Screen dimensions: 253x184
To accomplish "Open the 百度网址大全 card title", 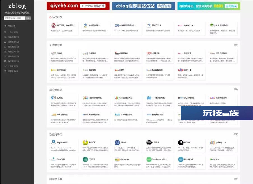I will 221,98.
